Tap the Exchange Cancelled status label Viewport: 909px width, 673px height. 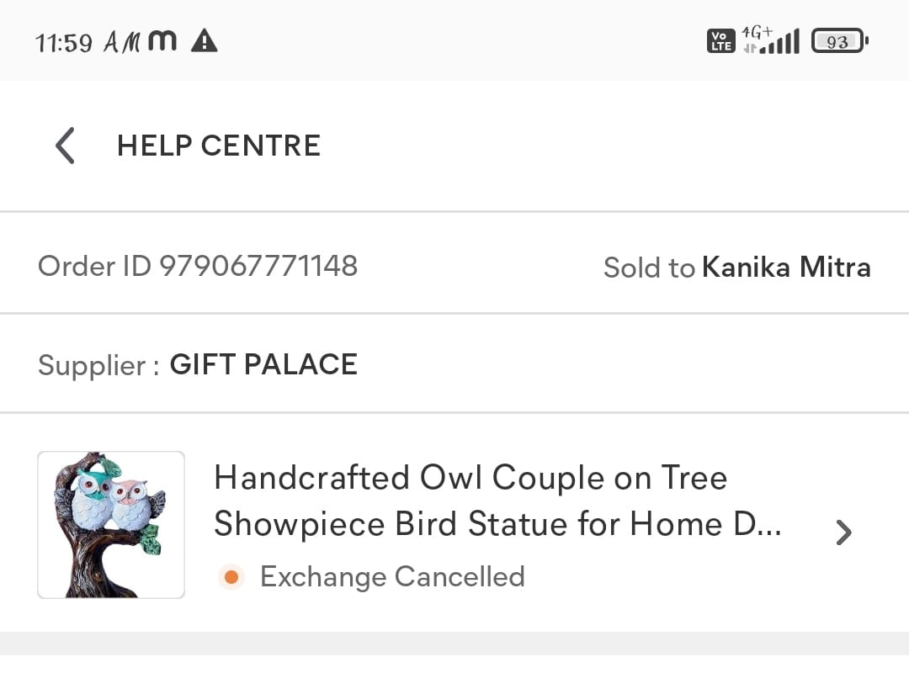tap(392, 577)
